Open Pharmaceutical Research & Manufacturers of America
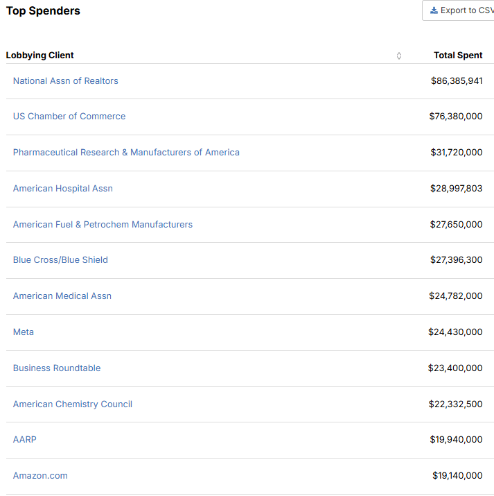The height and width of the screenshot is (496, 494). pos(126,152)
